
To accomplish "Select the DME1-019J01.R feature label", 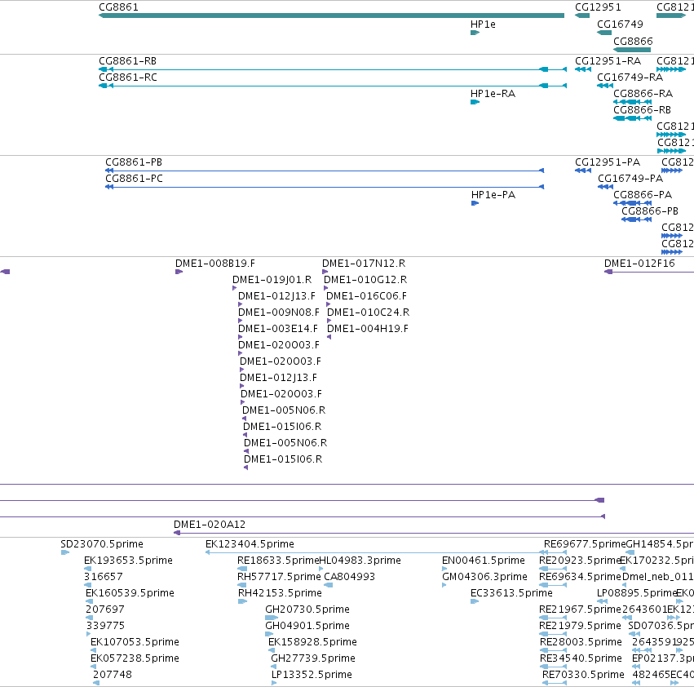I will click(x=272, y=280).
